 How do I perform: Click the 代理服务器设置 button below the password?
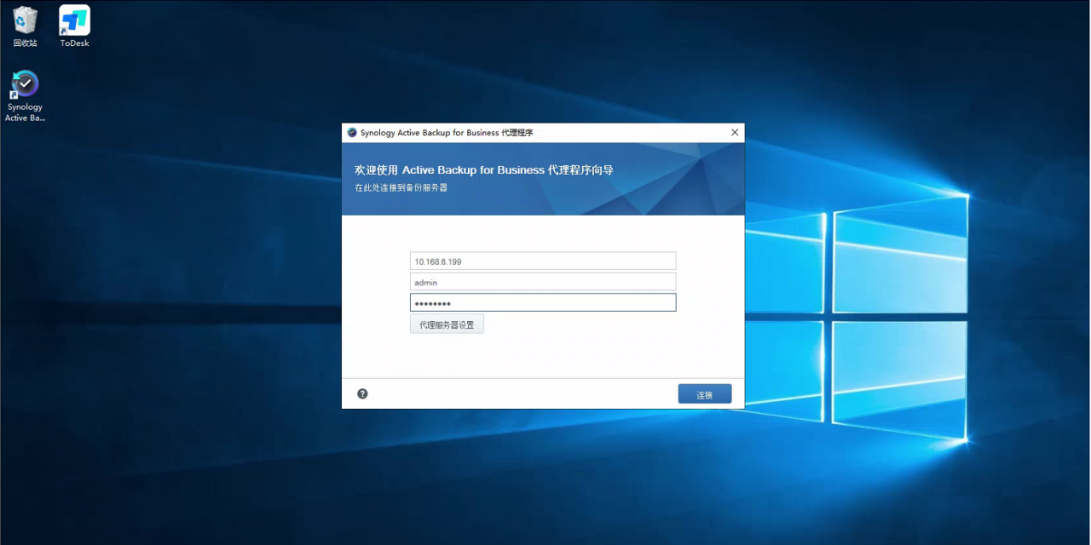[x=446, y=323]
